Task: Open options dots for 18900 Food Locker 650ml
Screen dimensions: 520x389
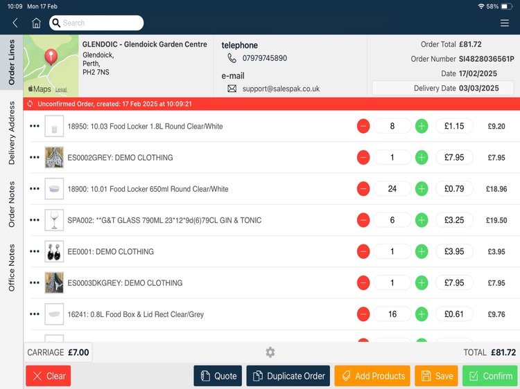Action: point(35,189)
